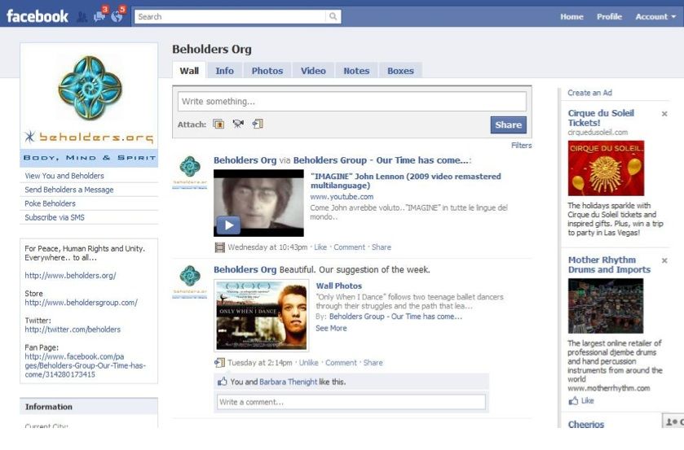Click the Write something status box

click(351, 102)
